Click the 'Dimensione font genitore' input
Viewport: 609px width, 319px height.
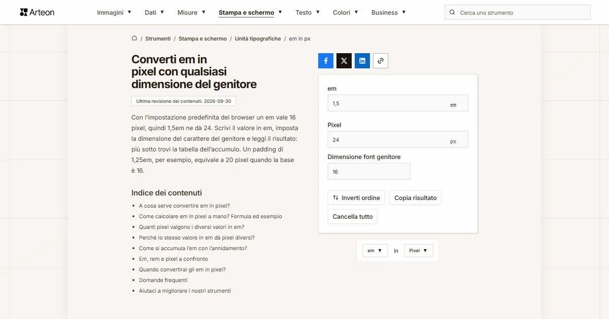click(x=369, y=172)
